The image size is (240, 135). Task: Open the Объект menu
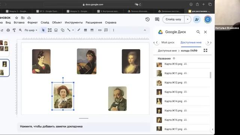click(x=57, y=22)
